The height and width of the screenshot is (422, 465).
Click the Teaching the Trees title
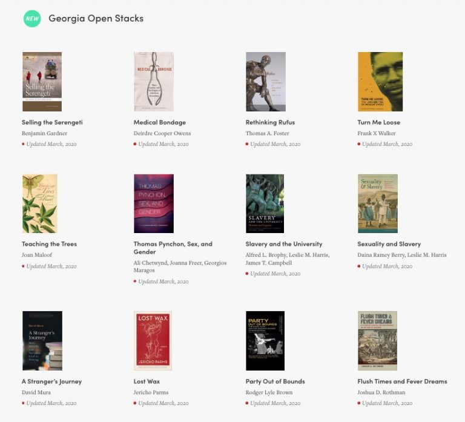click(x=49, y=244)
